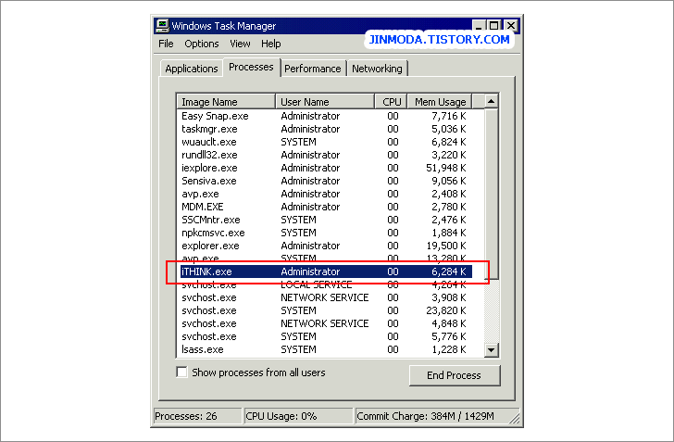Select the explorer.exe process
Viewport: 674px width, 442px height.
click(x=324, y=246)
